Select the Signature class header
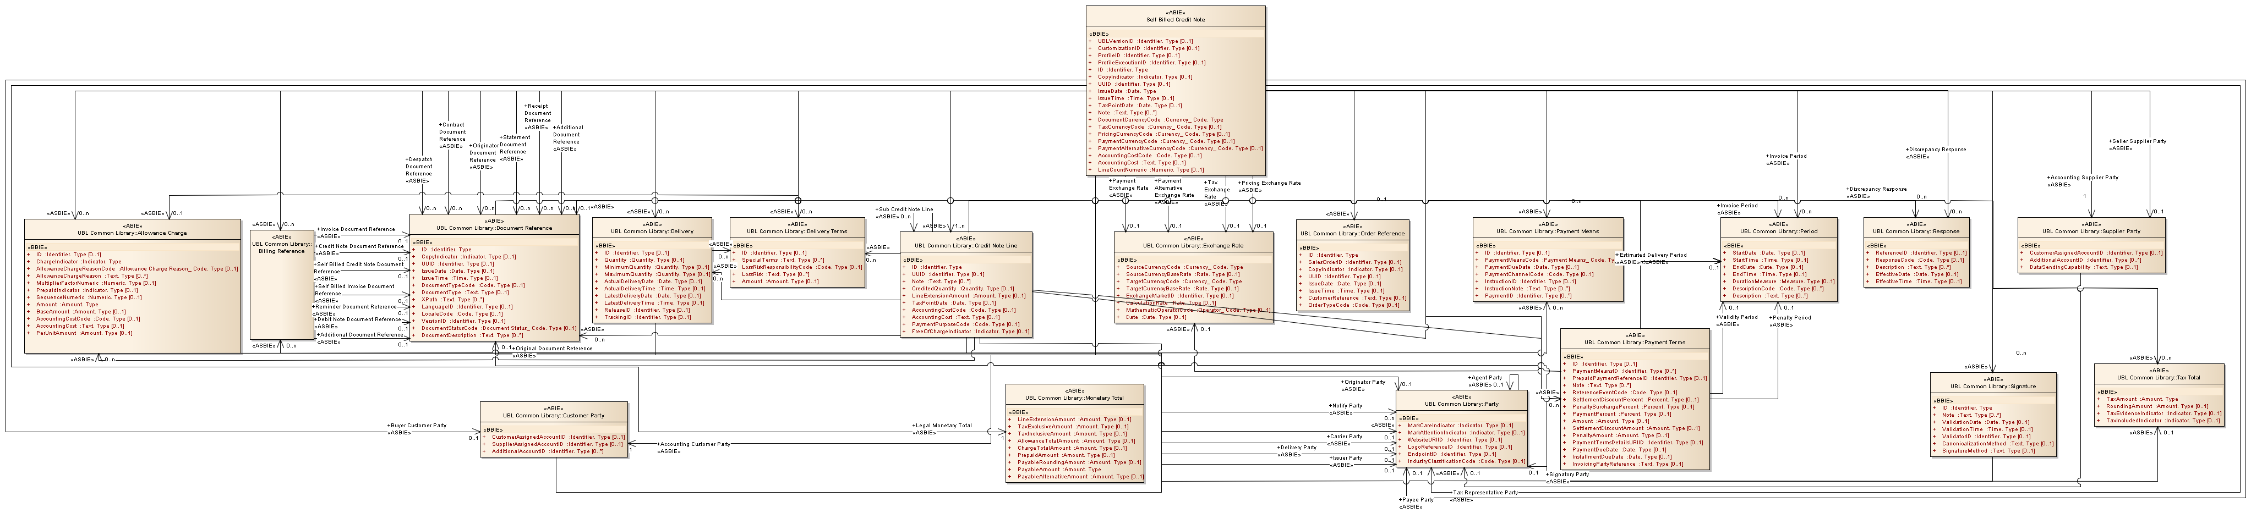Image resolution: width=2251 pixels, height=513 pixels. (x=1992, y=385)
